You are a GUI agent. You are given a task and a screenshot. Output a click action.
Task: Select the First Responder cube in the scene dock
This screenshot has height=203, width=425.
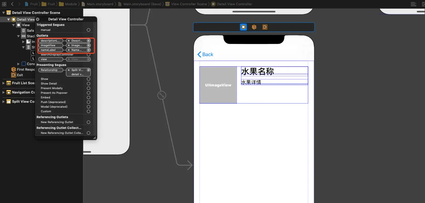(13, 69)
